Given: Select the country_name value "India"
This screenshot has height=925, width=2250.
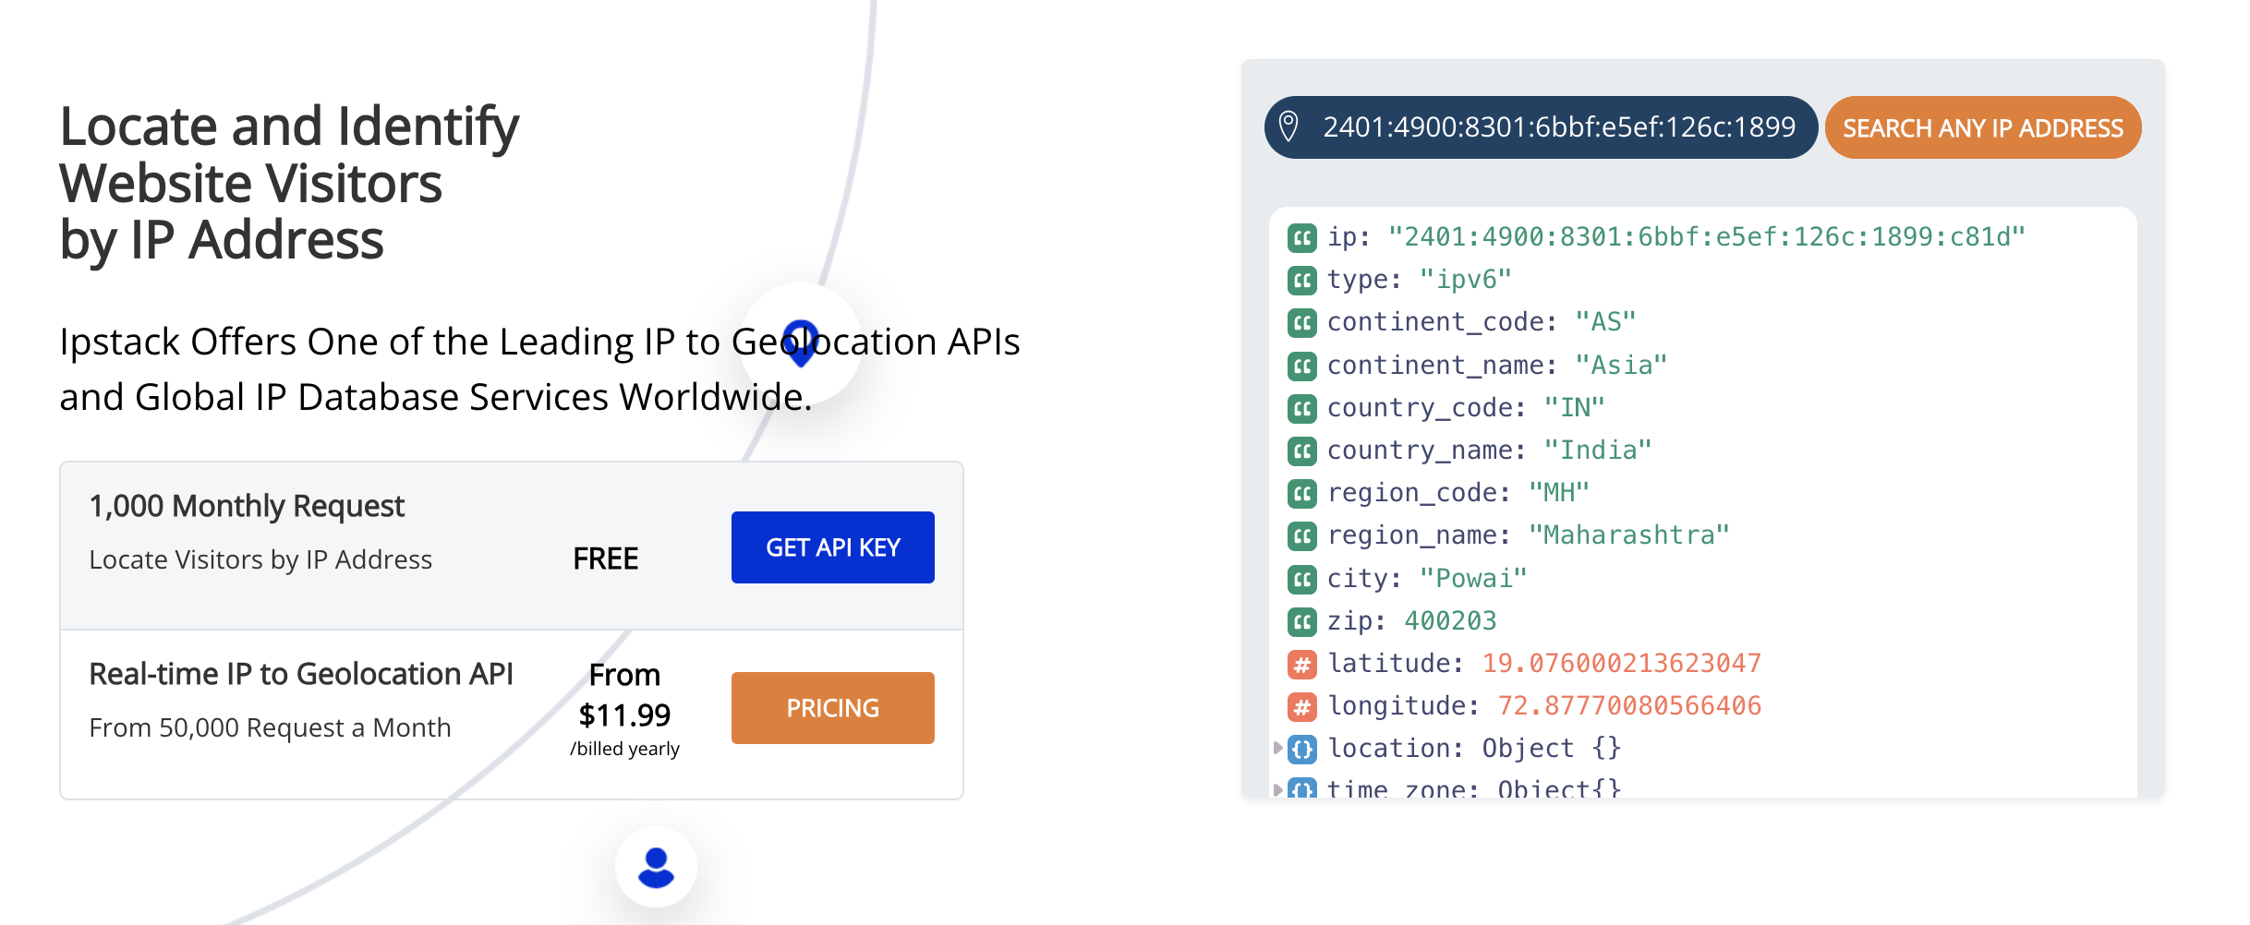Looking at the screenshot, I should tap(1598, 450).
